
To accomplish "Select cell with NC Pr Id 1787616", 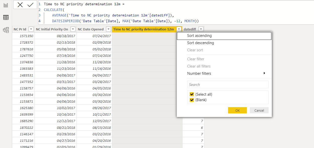I will pyautogui.click(x=23, y=49).
